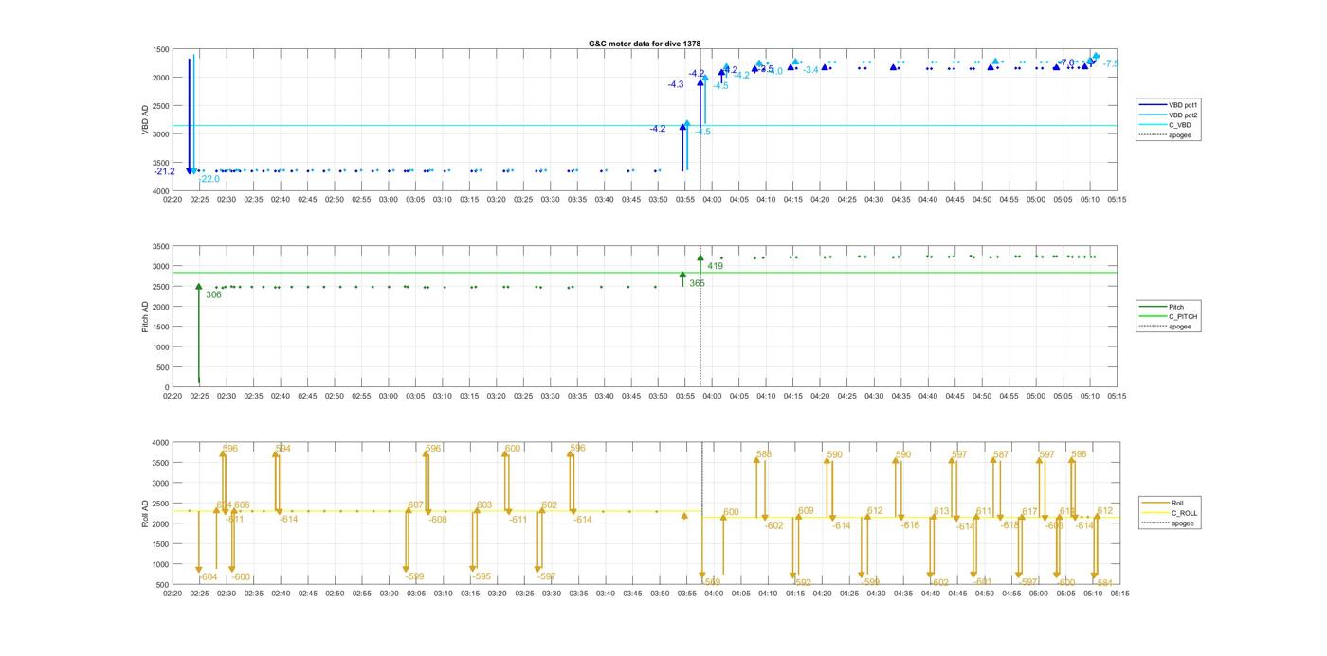1327x656 pixels.
Task: Click the '500' tick on Roll axis
Action: point(163,585)
